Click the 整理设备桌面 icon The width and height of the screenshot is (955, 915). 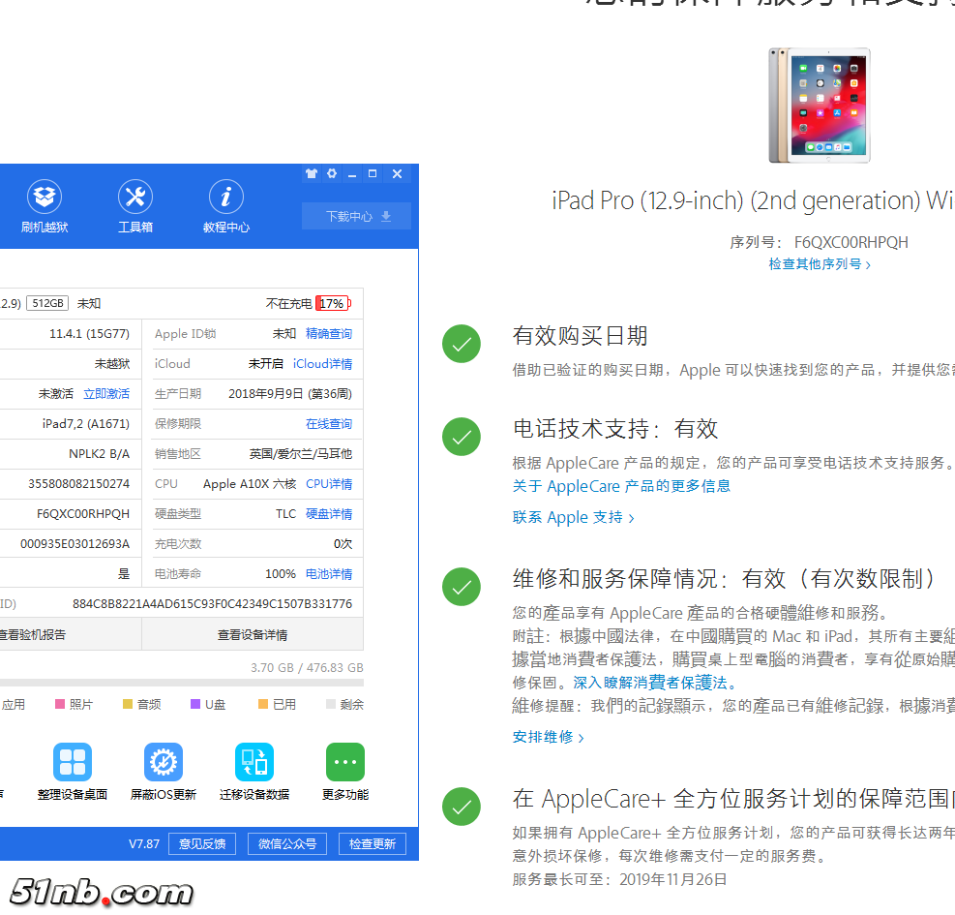click(73, 763)
